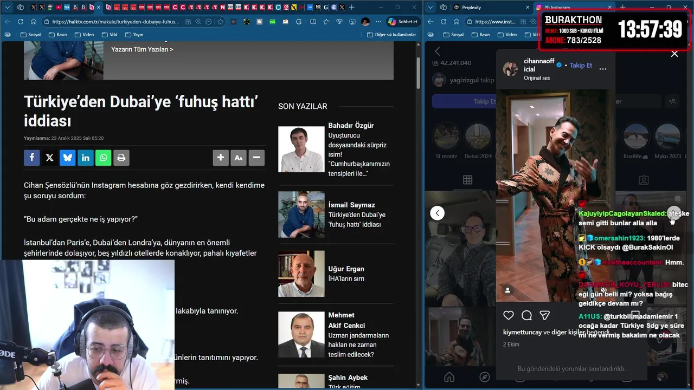Reload page in the Instagram browser window
The width and height of the screenshot is (694, 390).
[x=444, y=22]
